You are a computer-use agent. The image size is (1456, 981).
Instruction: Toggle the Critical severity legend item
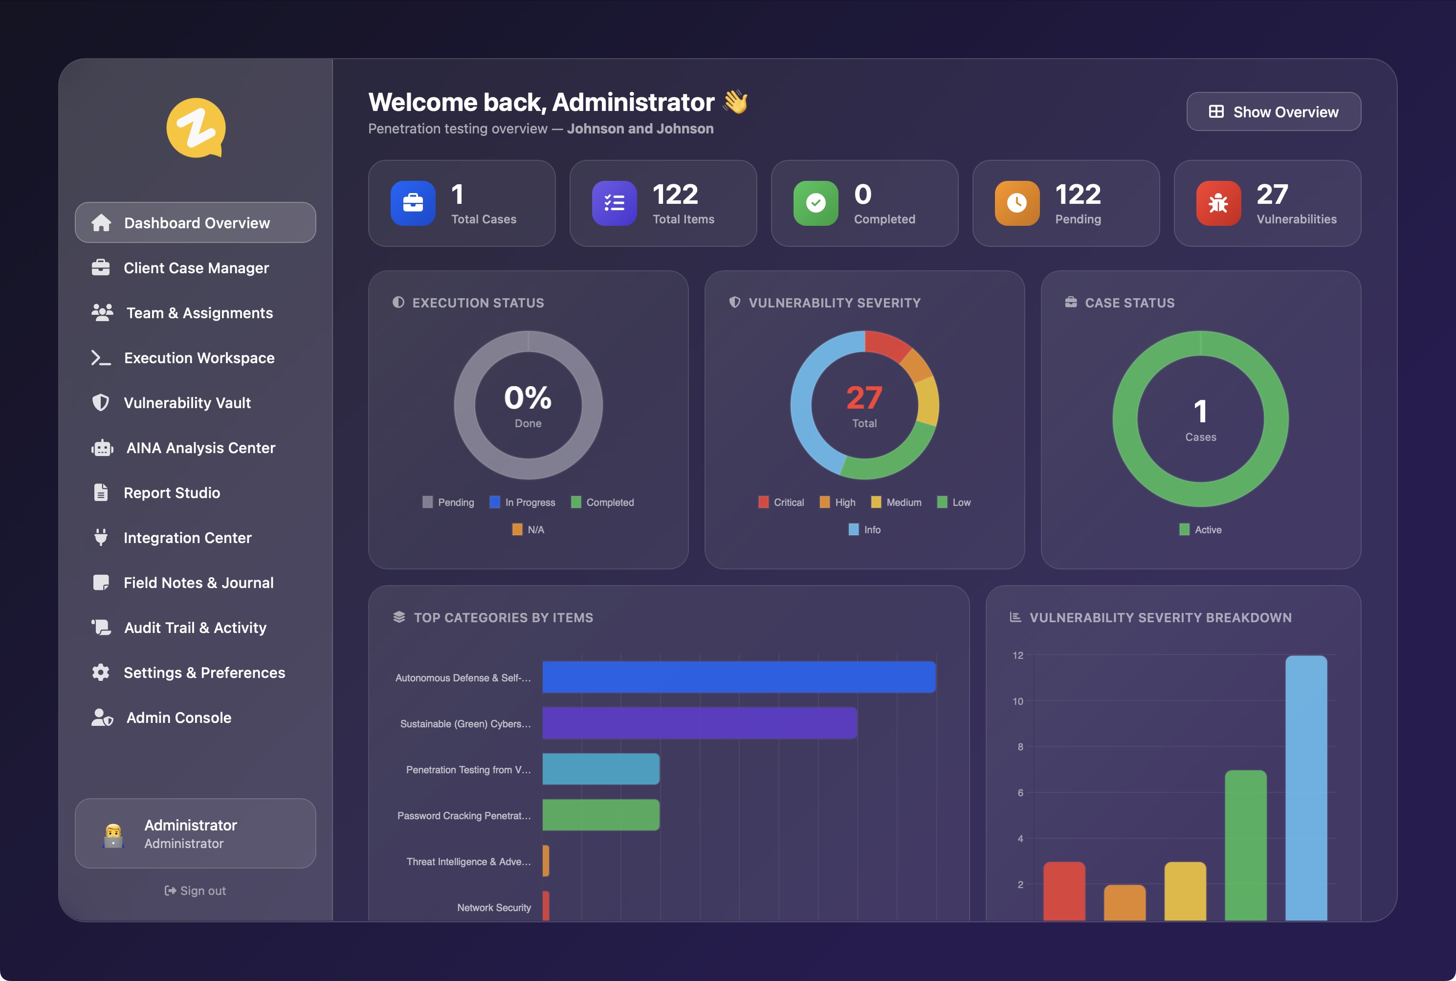point(781,502)
